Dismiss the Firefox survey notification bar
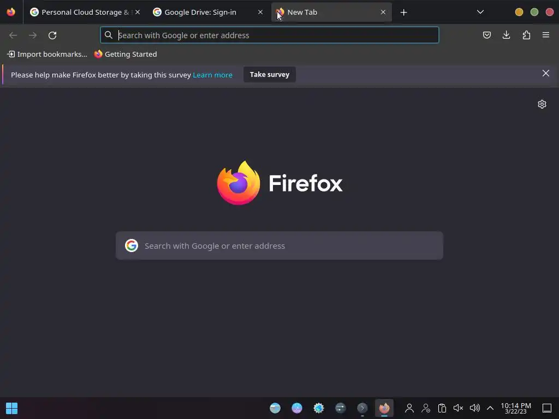The width and height of the screenshot is (559, 419). coord(546,74)
